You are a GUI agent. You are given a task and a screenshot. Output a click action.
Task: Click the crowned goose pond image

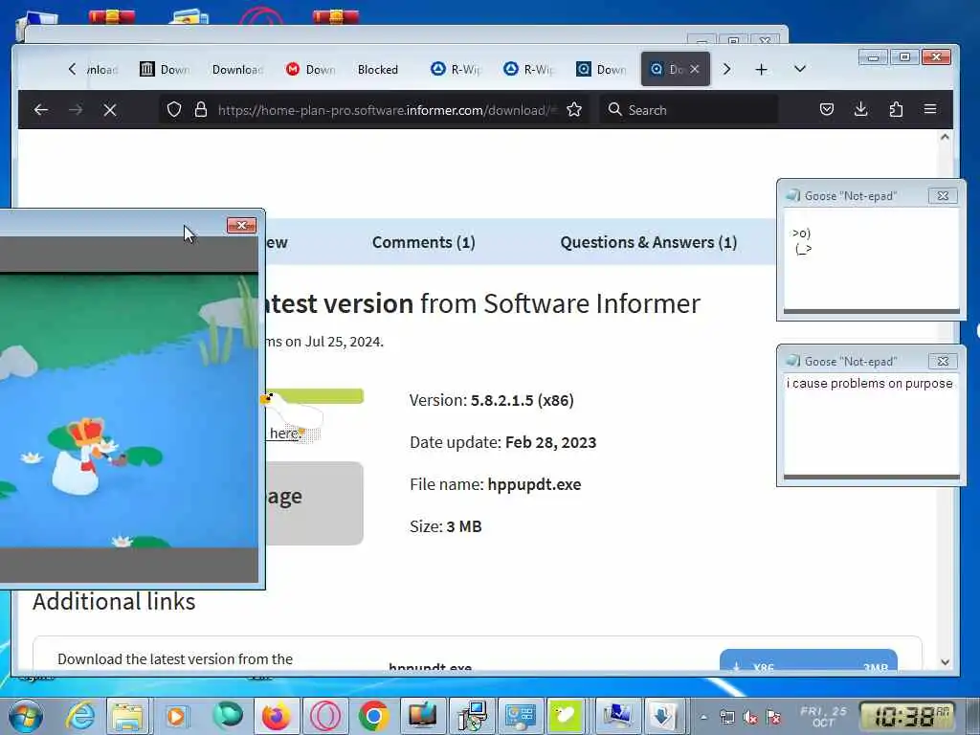(129, 411)
